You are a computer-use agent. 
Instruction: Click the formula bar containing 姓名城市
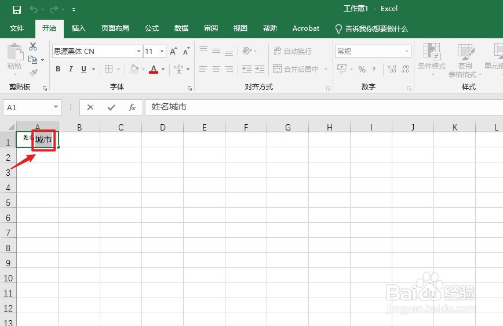click(324, 107)
